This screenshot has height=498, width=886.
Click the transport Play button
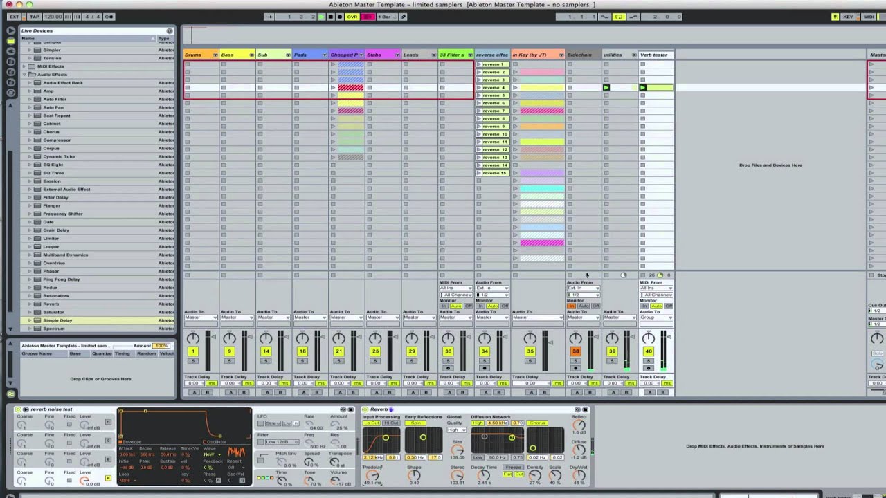[x=322, y=17]
